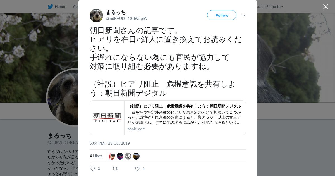Open the third liker's avatar
The height and width of the screenshot is (176, 335).
point(128,156)
